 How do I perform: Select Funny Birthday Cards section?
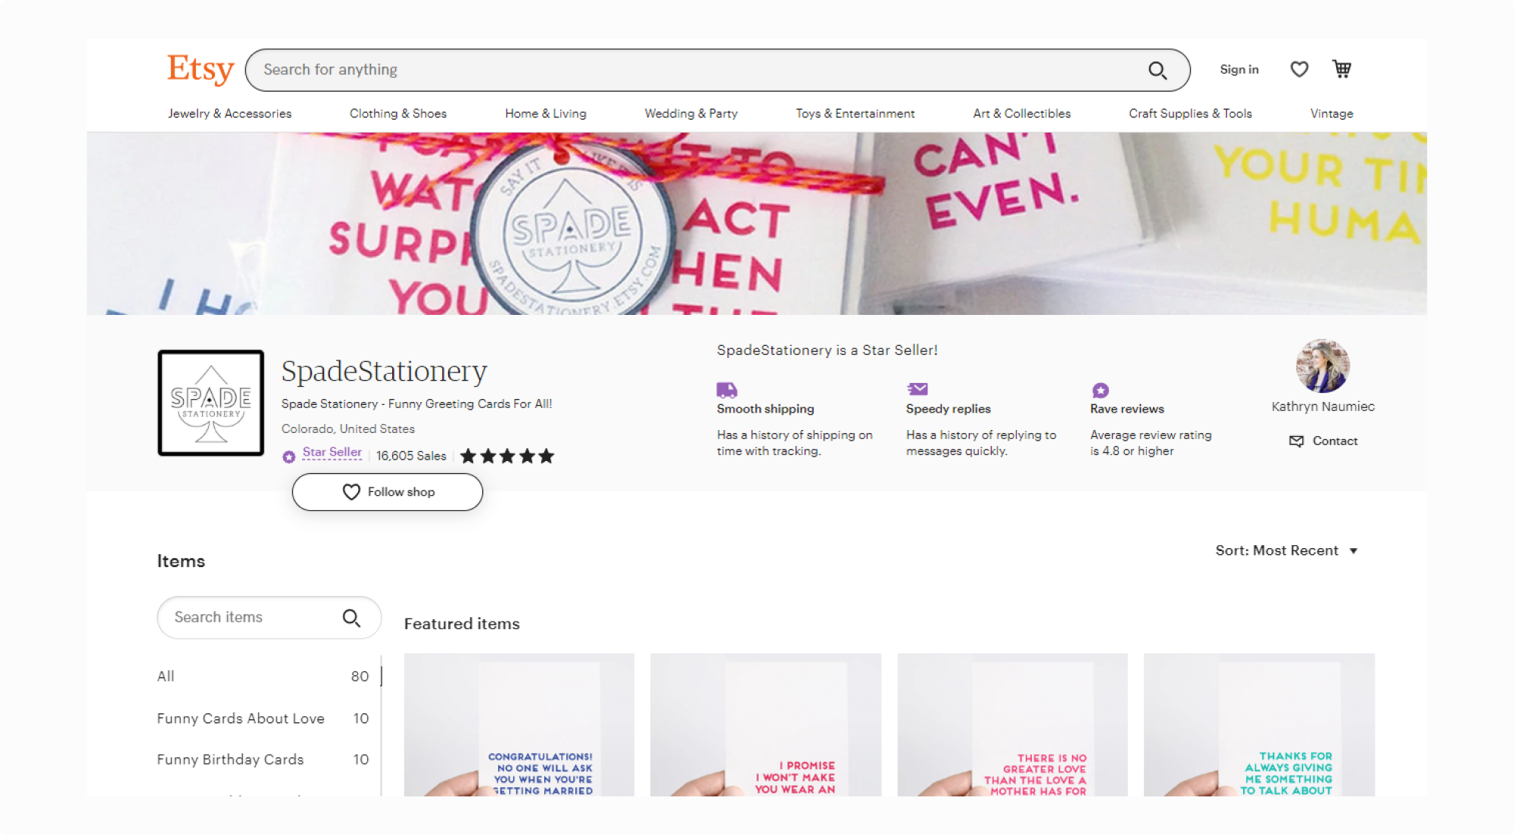click(x=263, y=759)
